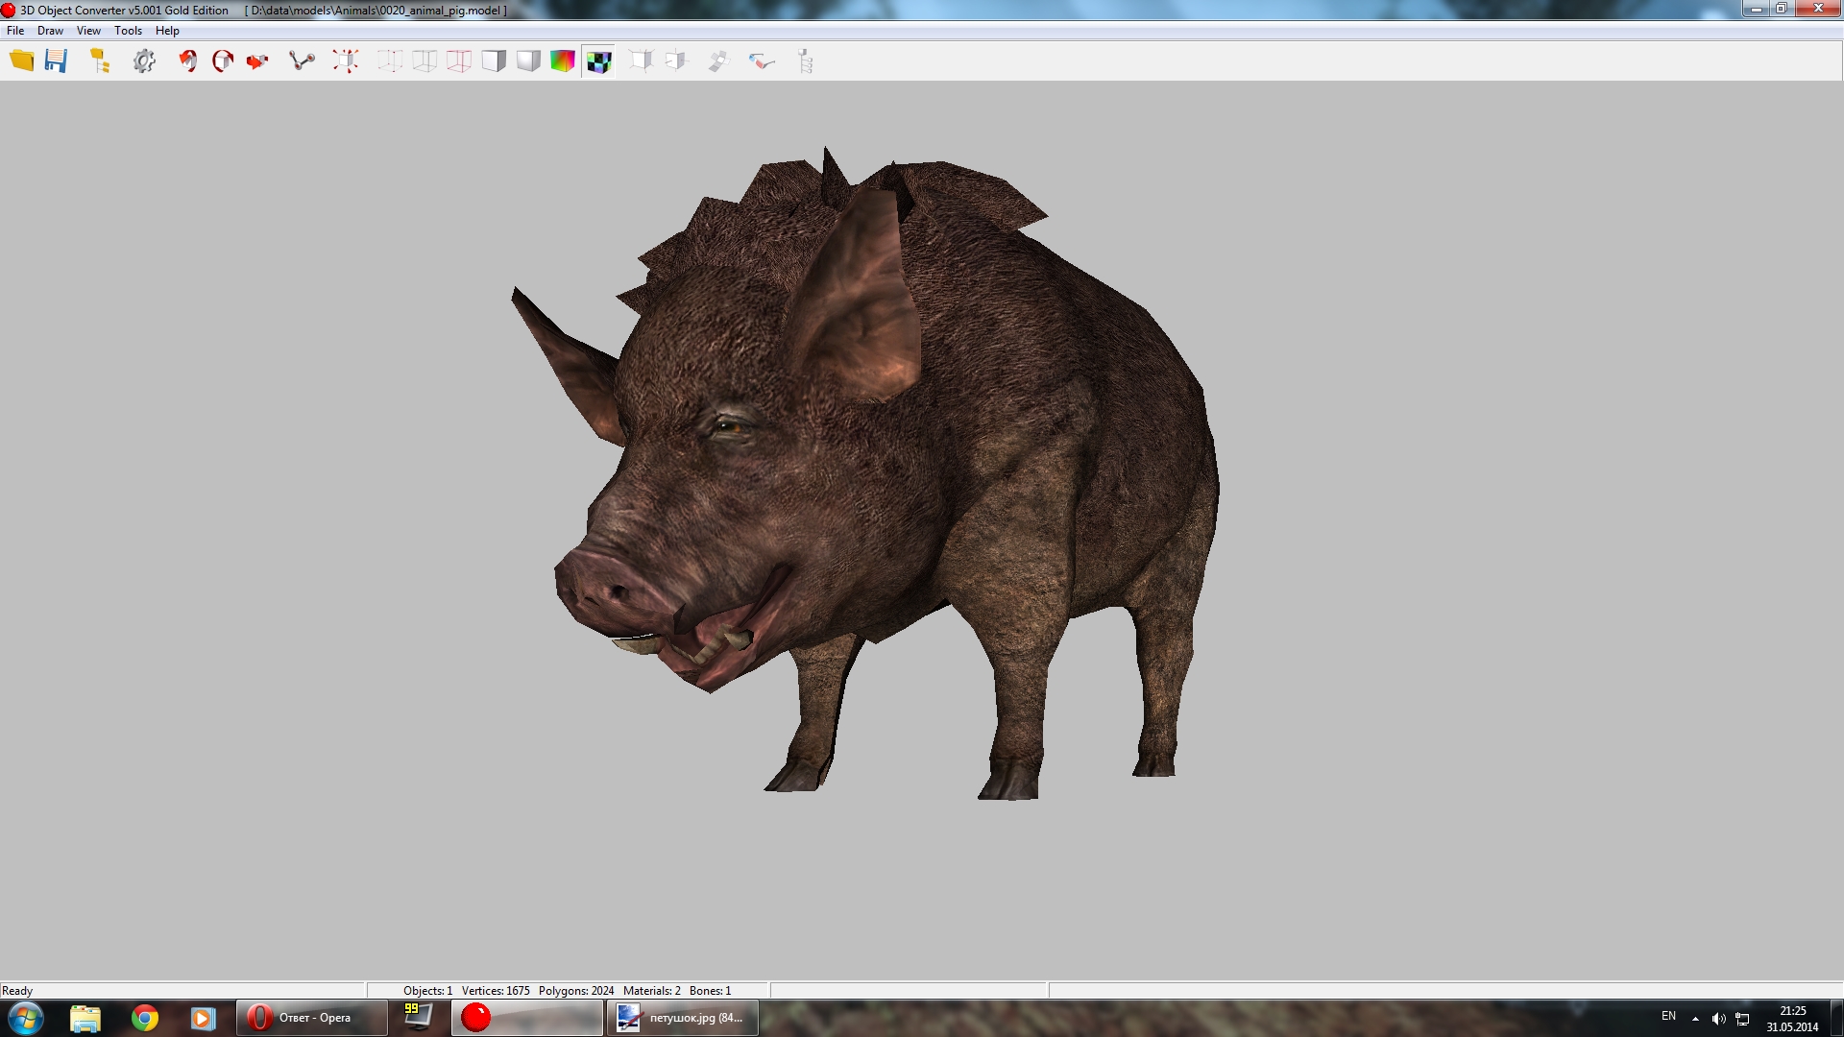
Task: Click the 3D anaglyph glasses icon
Action: [x=762, y=61]
